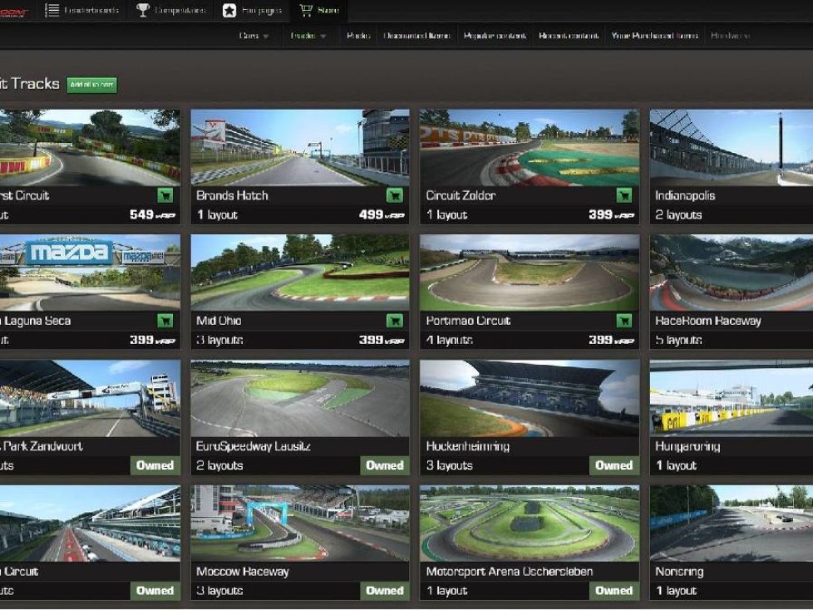This screenshot has width=813, height=610.
Task: Click '5 layouts' under RaceRoom Raceway
Action: 678,340
